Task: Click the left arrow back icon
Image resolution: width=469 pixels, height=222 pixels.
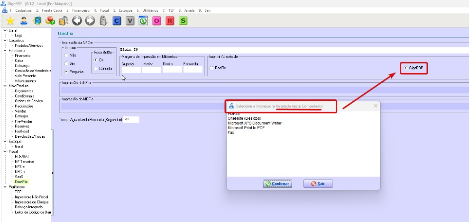Action: [x=77, y=20]
